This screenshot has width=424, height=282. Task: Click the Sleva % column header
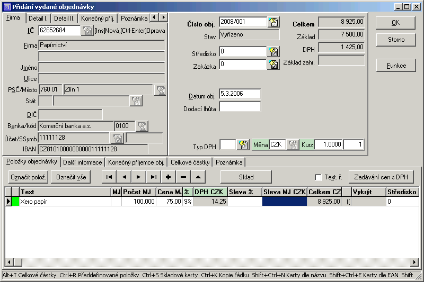point(245,192)
